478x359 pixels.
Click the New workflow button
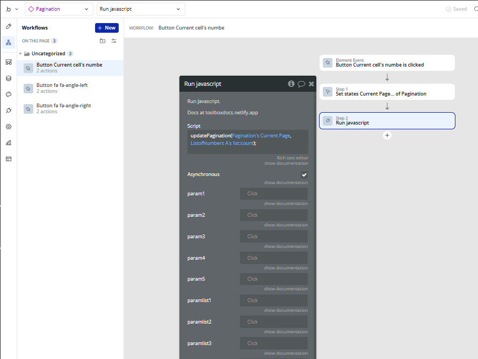tap(107, 28)
